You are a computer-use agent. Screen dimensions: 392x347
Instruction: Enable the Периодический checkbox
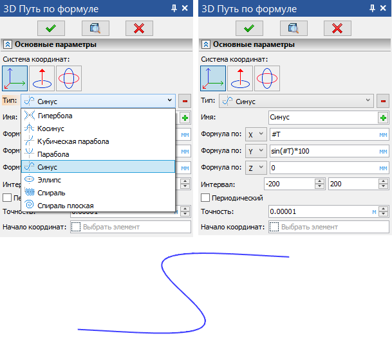click(206, 198)
